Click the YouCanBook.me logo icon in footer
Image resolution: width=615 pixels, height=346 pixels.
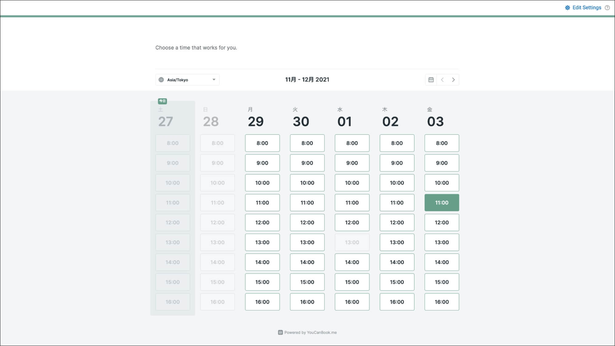[280, 332]
